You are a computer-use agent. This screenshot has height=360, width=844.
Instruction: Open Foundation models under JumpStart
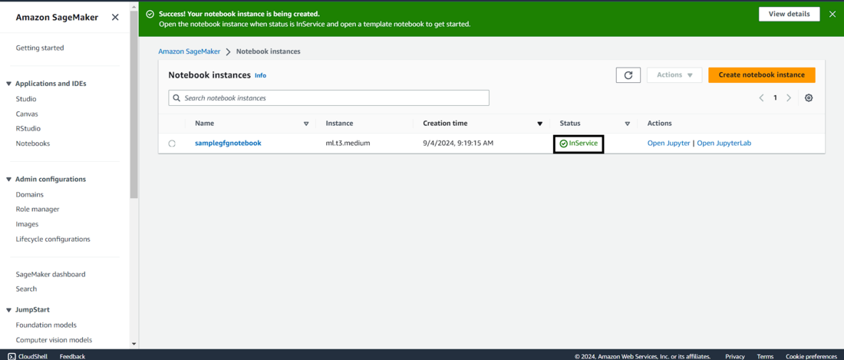coord(46,325)
